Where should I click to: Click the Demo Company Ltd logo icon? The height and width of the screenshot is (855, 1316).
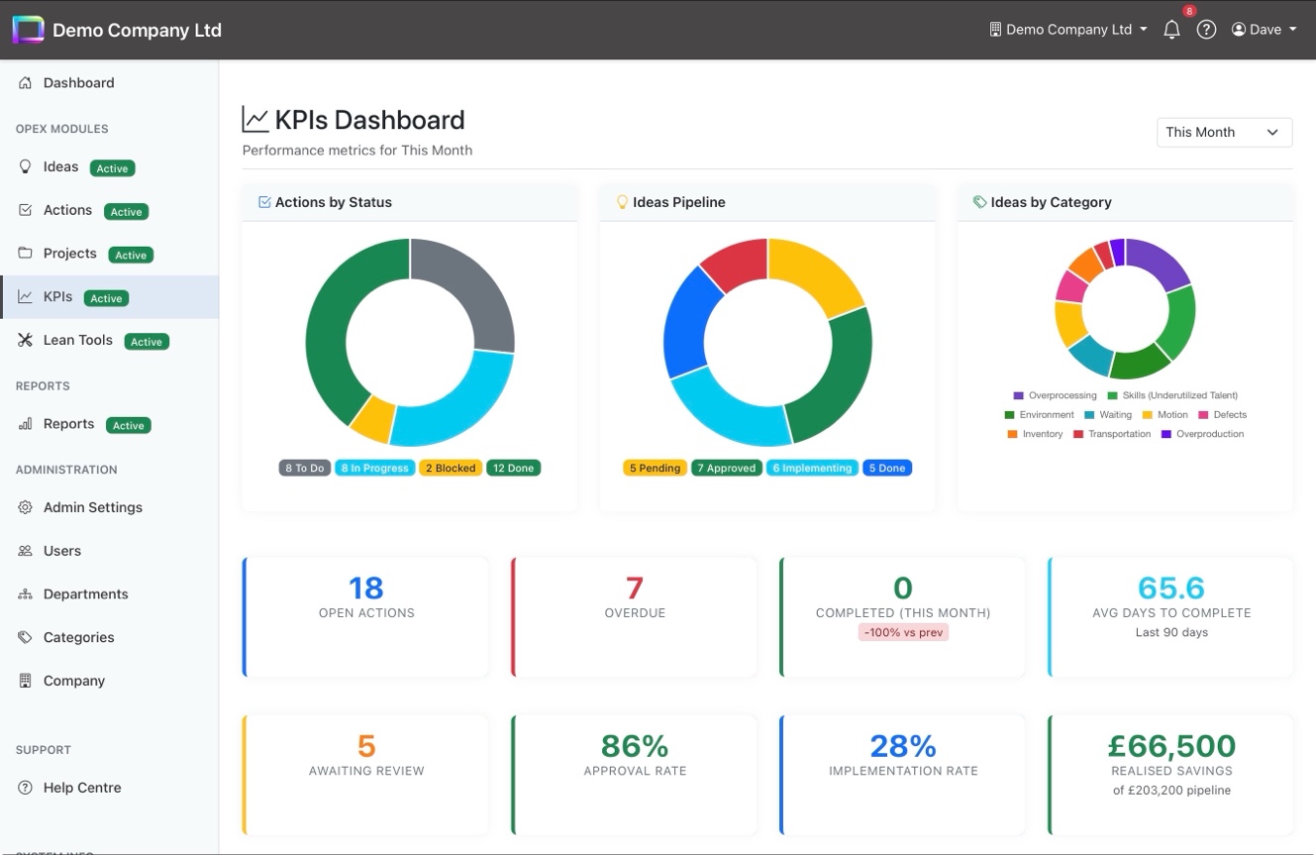click(28, 30)
